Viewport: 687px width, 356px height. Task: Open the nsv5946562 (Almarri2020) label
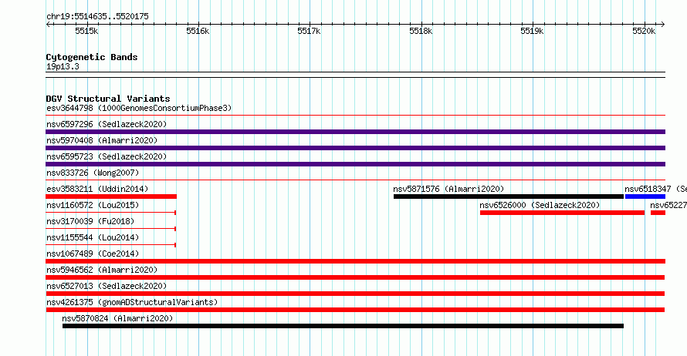pos(102,270)
